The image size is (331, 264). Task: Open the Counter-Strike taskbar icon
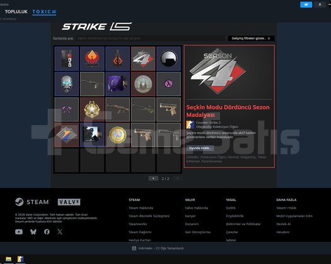20,259
